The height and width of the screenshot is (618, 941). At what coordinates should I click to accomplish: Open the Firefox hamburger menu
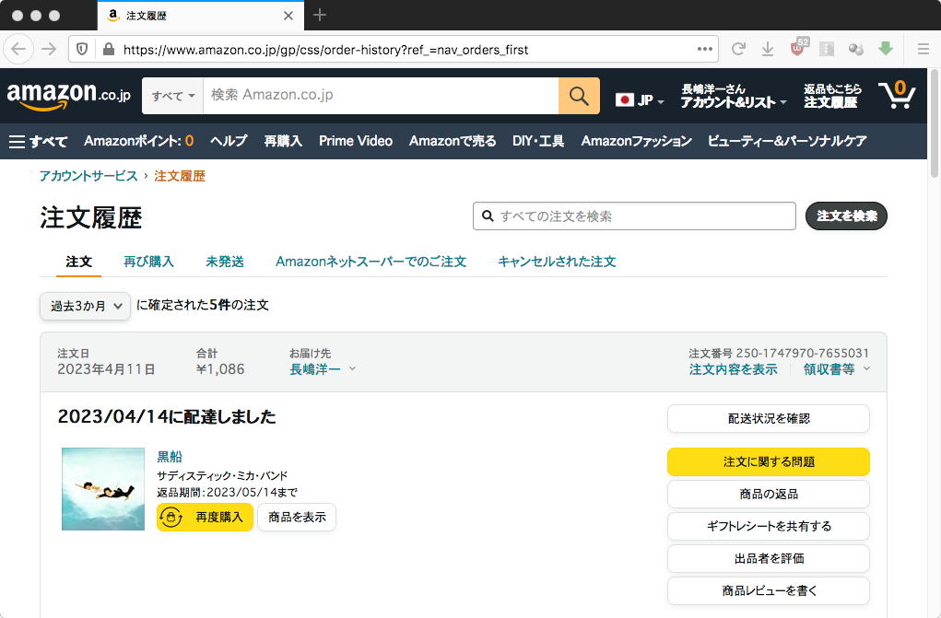point(923,49)
